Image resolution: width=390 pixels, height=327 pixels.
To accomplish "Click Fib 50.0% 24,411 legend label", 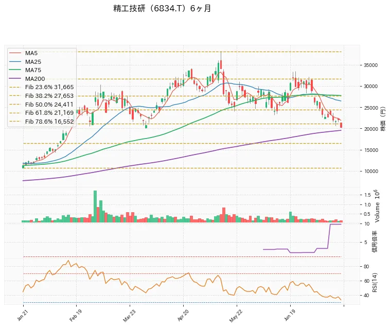I will [49, 104].
